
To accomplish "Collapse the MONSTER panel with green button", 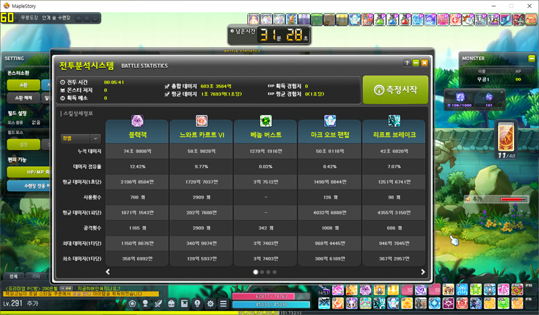I will point(531,59).
